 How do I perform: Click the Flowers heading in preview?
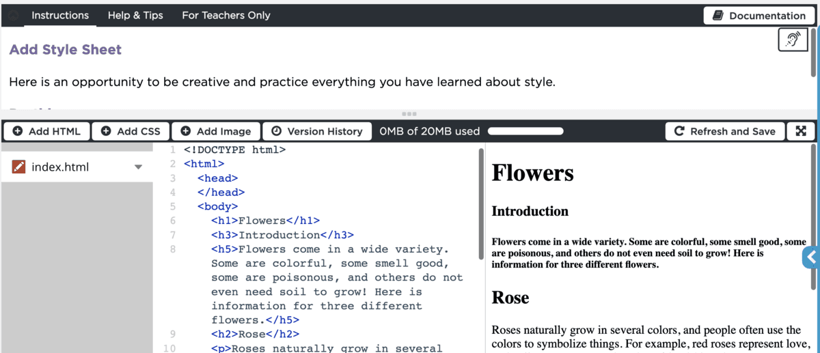point(532,173)
